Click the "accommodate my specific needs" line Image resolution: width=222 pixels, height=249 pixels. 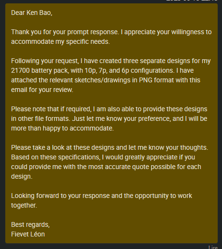(x=60, y=42)
